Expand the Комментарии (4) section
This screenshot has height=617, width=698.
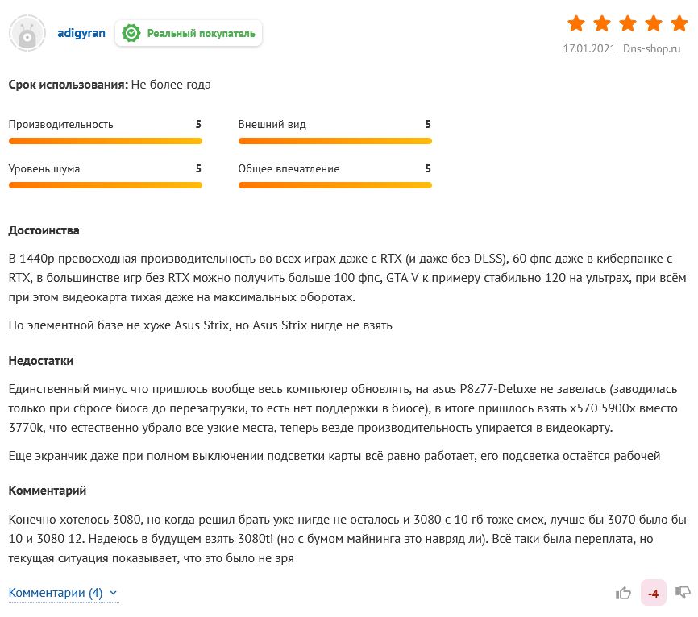tap(56, 593)
